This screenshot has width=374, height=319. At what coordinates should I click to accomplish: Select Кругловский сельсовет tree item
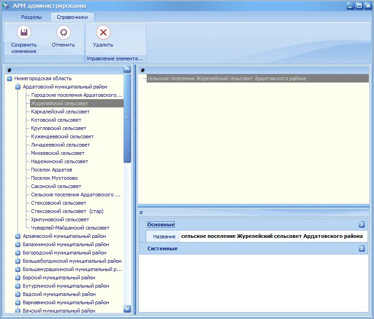pos(59,128)
